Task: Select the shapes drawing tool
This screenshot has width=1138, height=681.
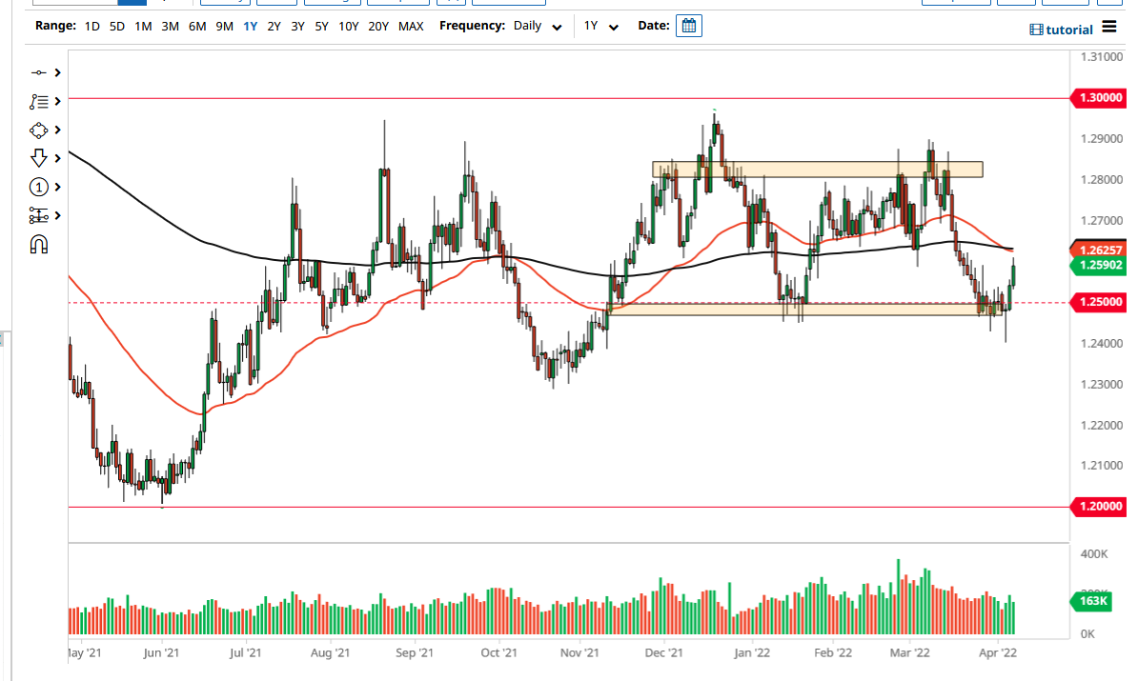Action: click(40, 130)
